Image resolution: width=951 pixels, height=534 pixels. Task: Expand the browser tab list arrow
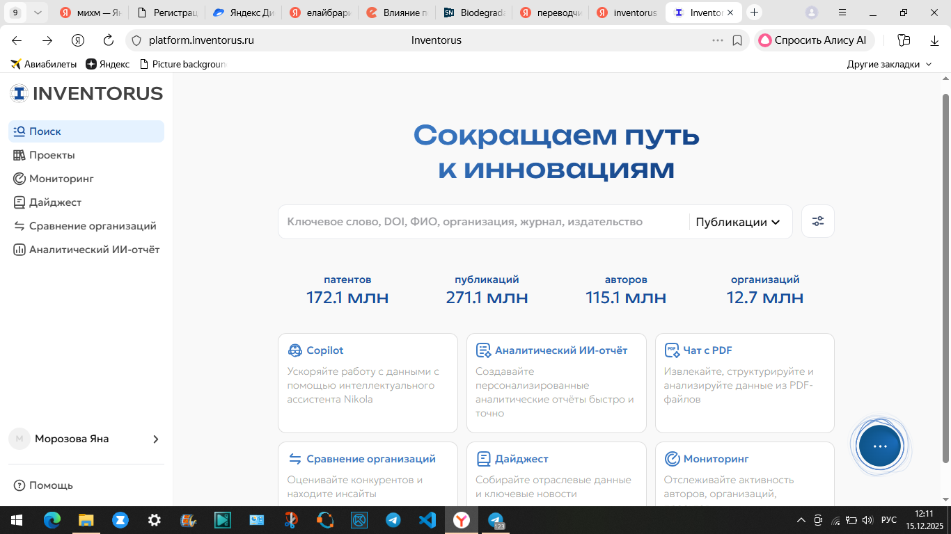[38, 13]
